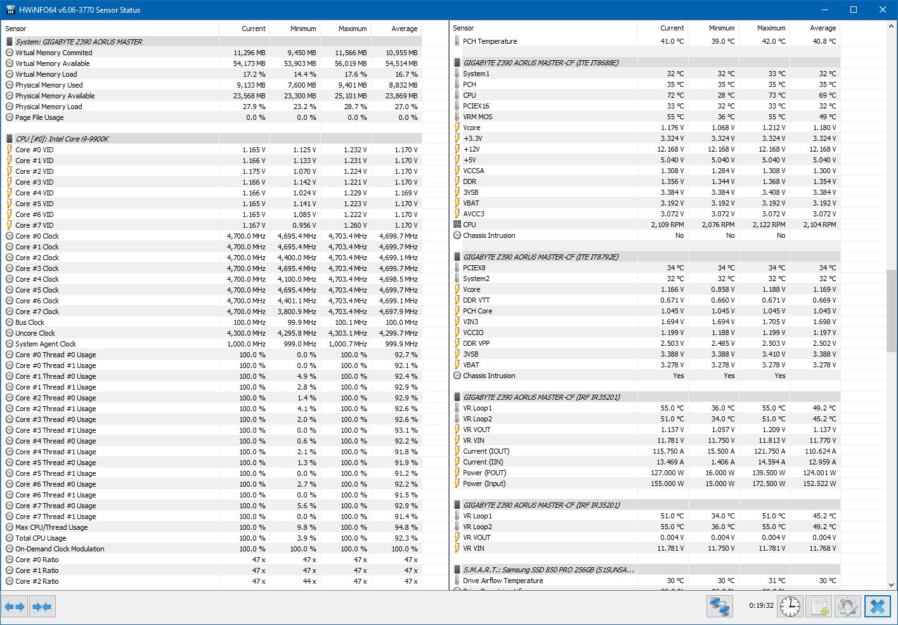The image size is (898, 625).
Task: Click the lightning icon beside Current (IIN)
Action: (457, 462)
